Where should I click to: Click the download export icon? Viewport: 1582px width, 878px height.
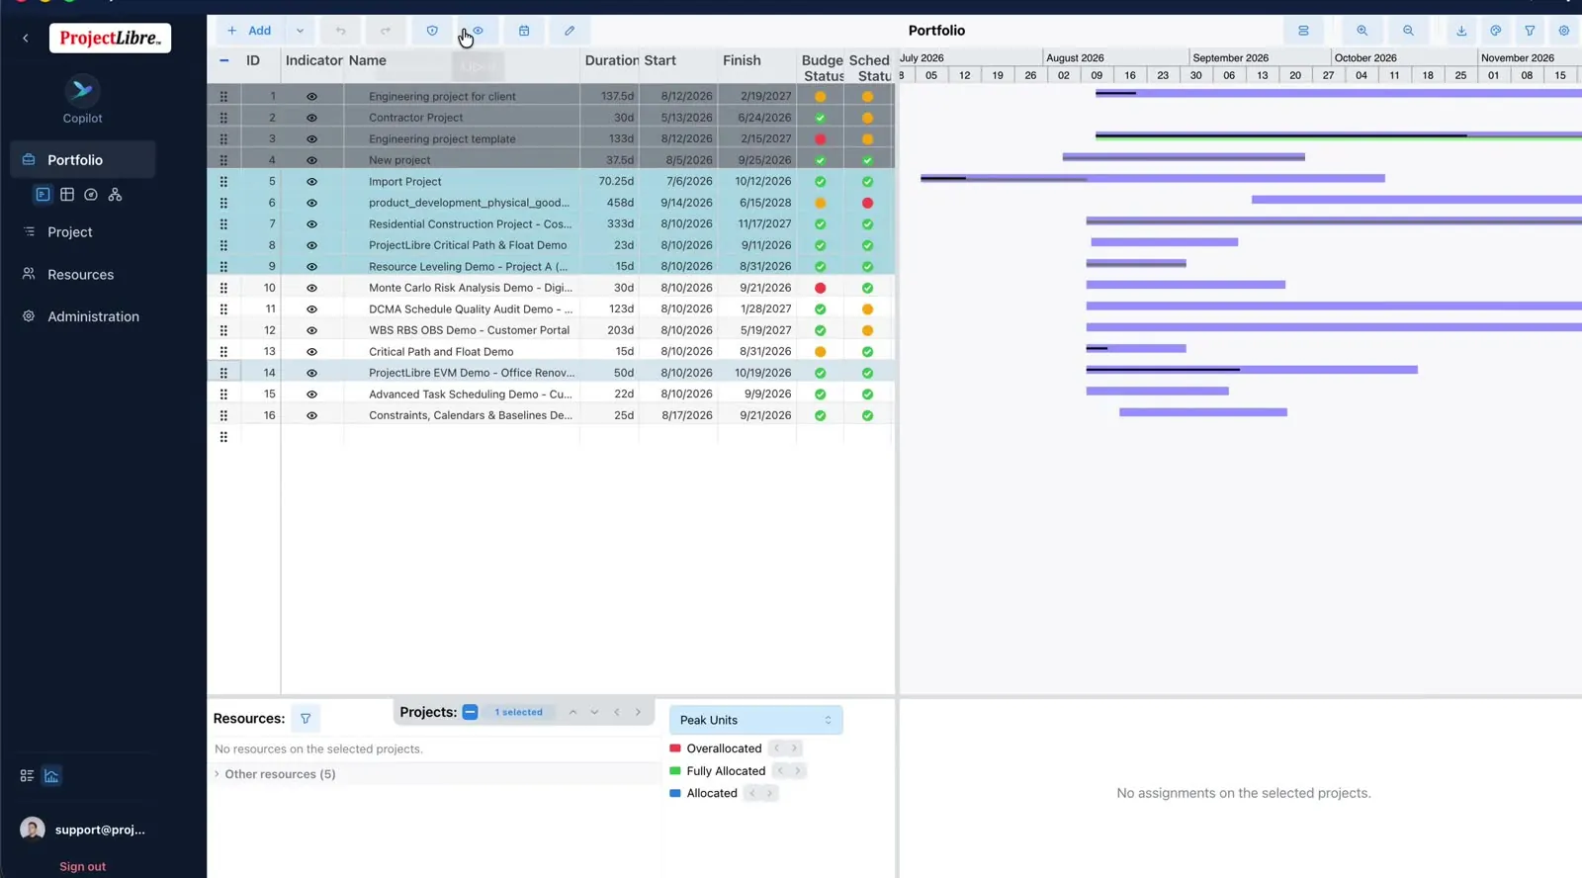coord(1461,31)
